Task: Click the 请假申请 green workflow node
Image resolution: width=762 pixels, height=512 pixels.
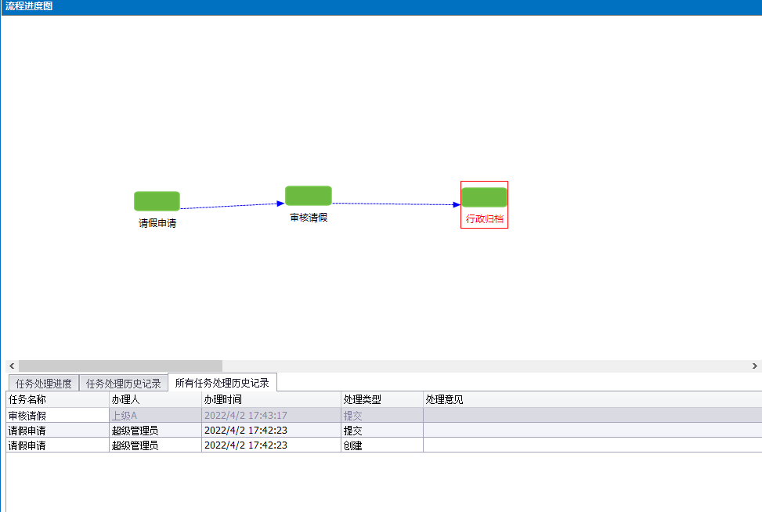Action: 157,201
